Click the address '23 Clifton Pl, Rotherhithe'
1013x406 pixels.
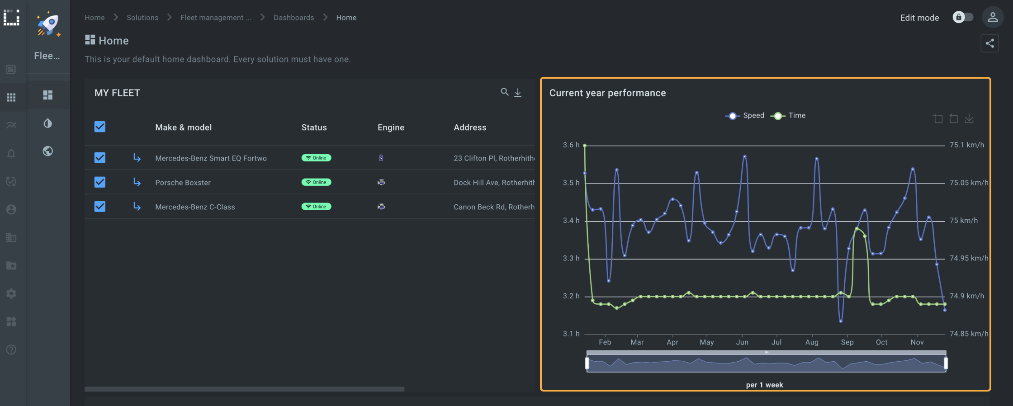(x=494, y=158)
